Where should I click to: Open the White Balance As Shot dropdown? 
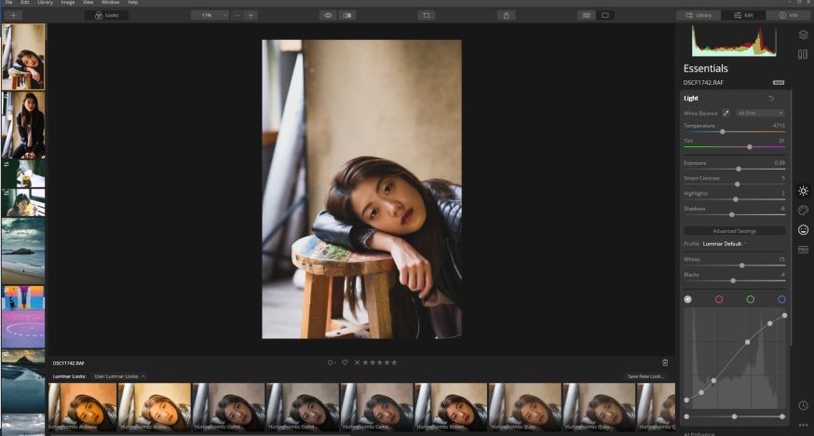click(x=760, y=113)
